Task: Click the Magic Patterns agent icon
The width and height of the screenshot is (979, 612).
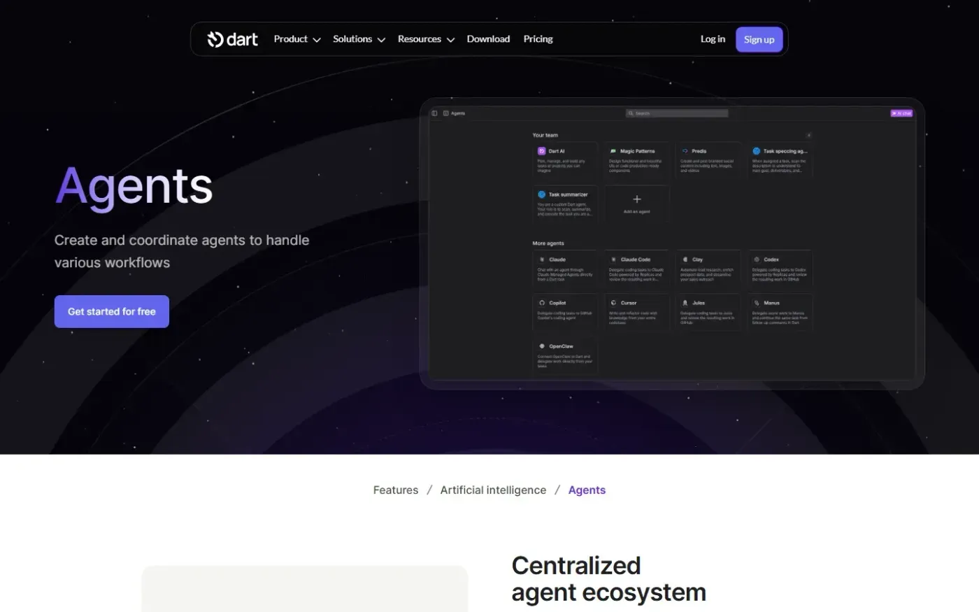Action: tap(613, 151)
